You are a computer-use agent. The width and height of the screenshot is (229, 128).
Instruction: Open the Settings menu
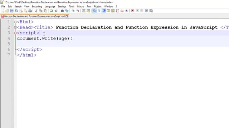(x=62, y=6)
